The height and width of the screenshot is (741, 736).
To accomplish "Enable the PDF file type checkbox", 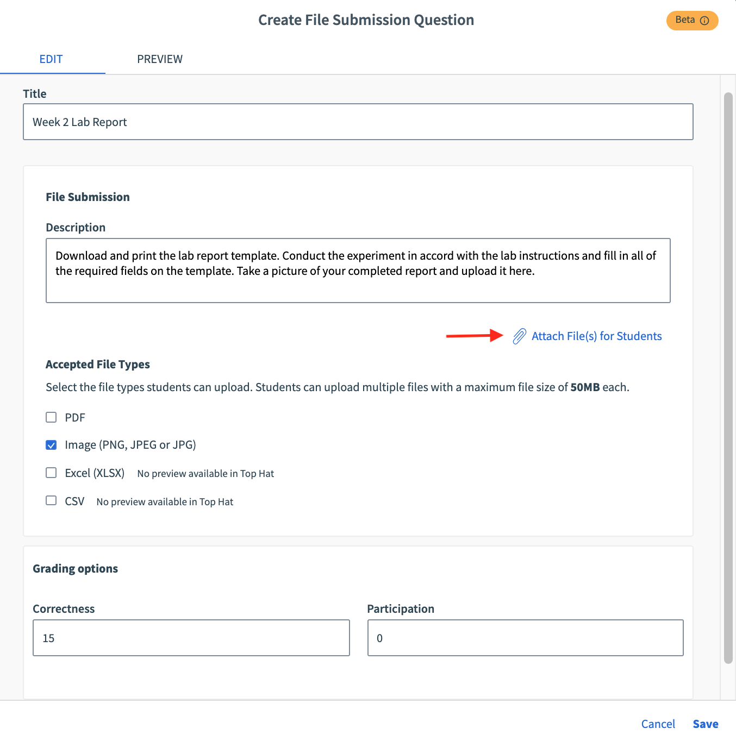I will click(x=51, y=417).
